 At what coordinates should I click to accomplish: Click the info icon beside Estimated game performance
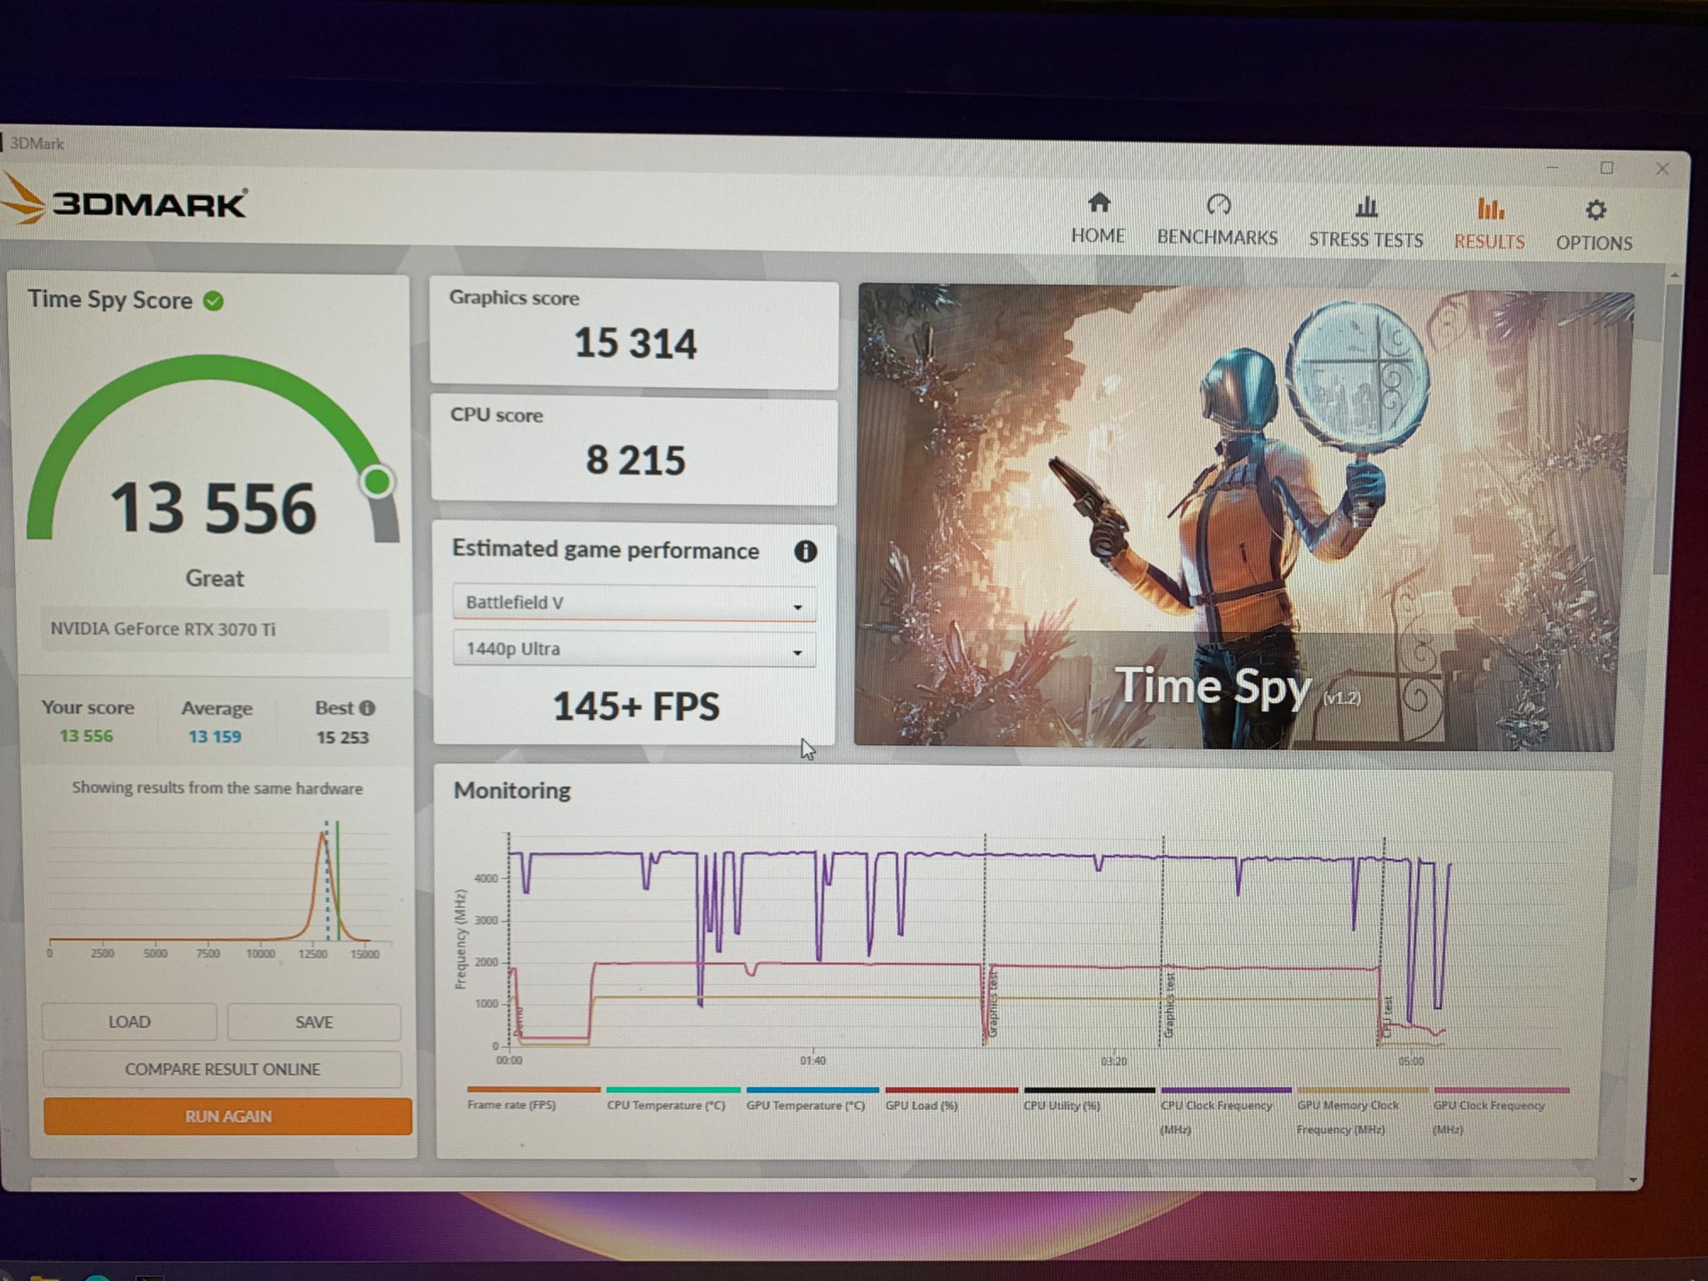point(806,551)
